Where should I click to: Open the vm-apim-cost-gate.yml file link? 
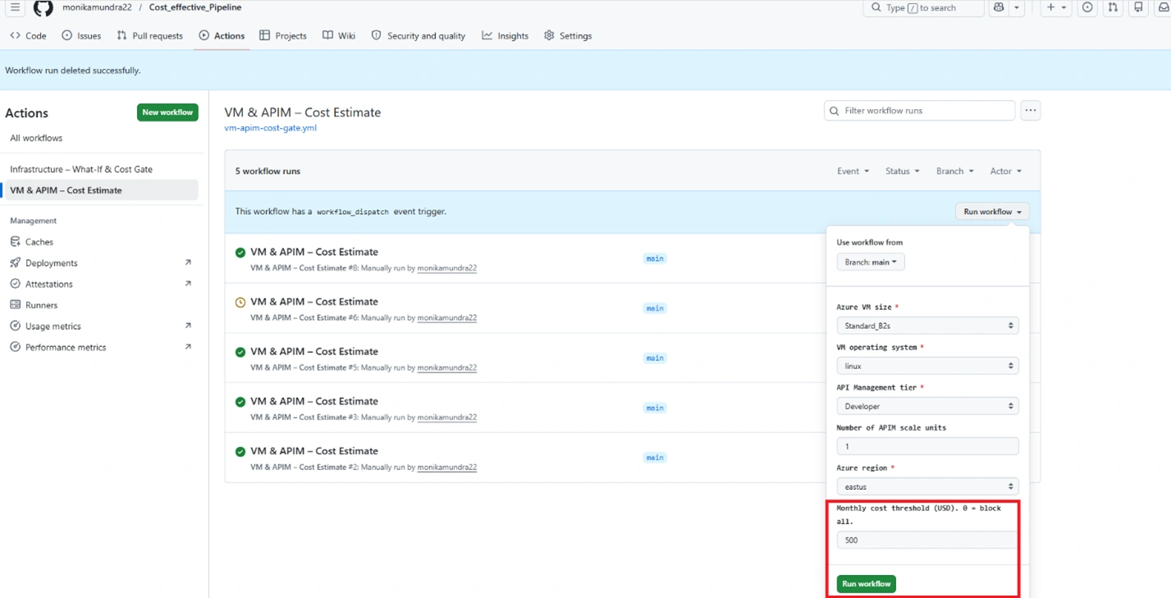click(x=270, y=128)
